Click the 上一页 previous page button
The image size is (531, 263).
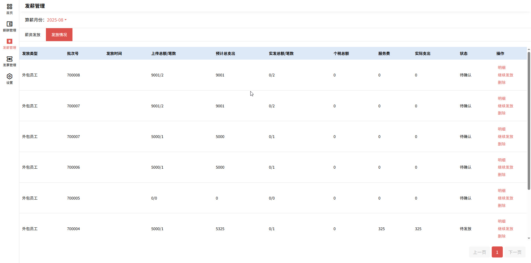pyautogui.click(x=479, y=252)
